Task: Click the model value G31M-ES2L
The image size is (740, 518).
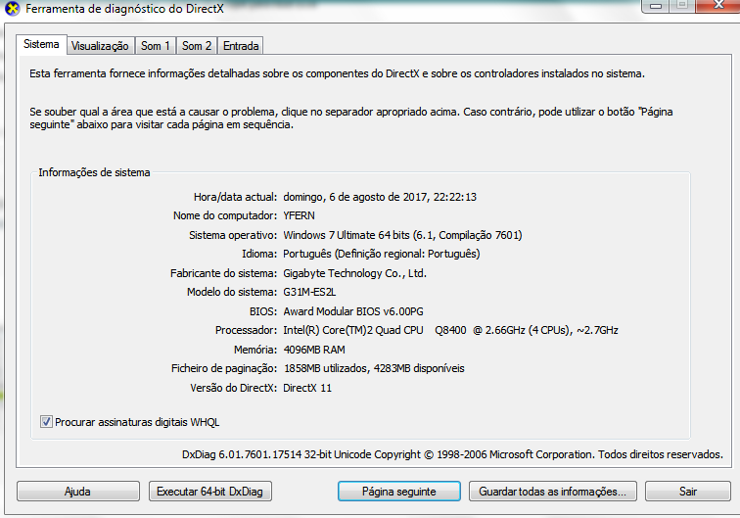Action: (x=309, y=292)
